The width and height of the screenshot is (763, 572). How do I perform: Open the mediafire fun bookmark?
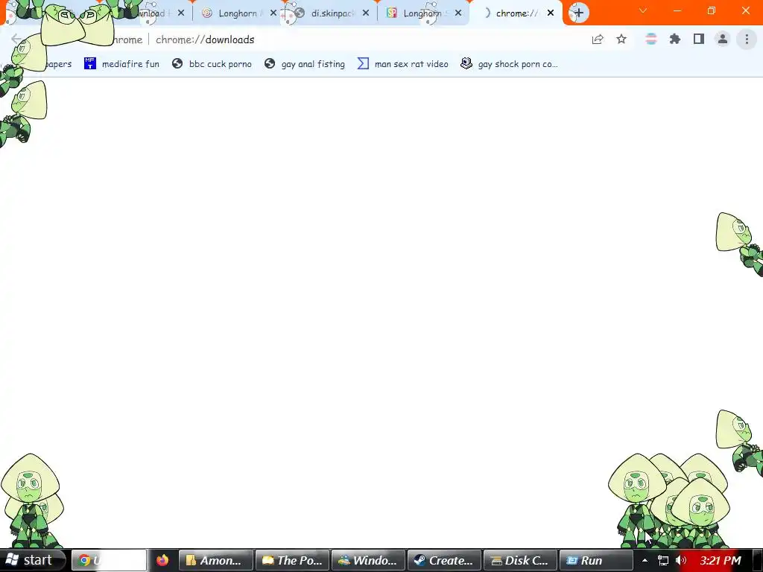pyautogui.click(x=121, y=64)
